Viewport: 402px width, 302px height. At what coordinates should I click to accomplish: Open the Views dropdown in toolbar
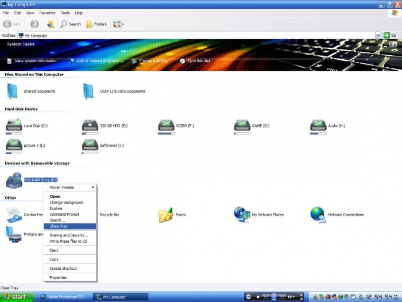(118, 24)
